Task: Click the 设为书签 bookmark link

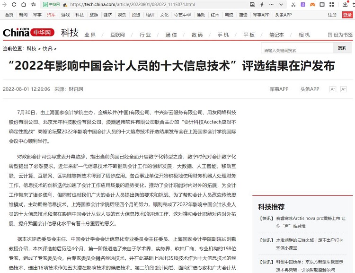Action: [340, 35]
